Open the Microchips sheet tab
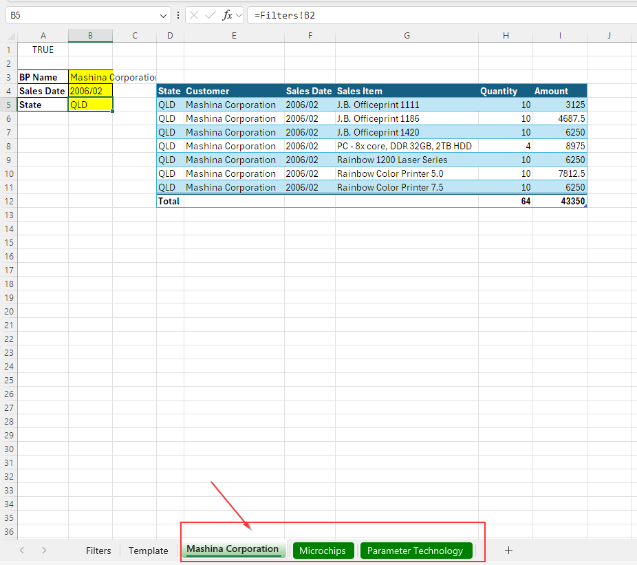This screenshot has height=565, width=637. (x=323, y=551)
